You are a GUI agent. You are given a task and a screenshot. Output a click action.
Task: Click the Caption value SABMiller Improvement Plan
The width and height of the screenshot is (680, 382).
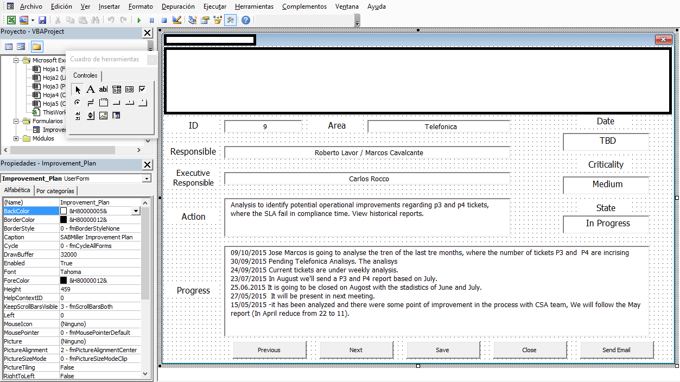click(x=100, y=237)
